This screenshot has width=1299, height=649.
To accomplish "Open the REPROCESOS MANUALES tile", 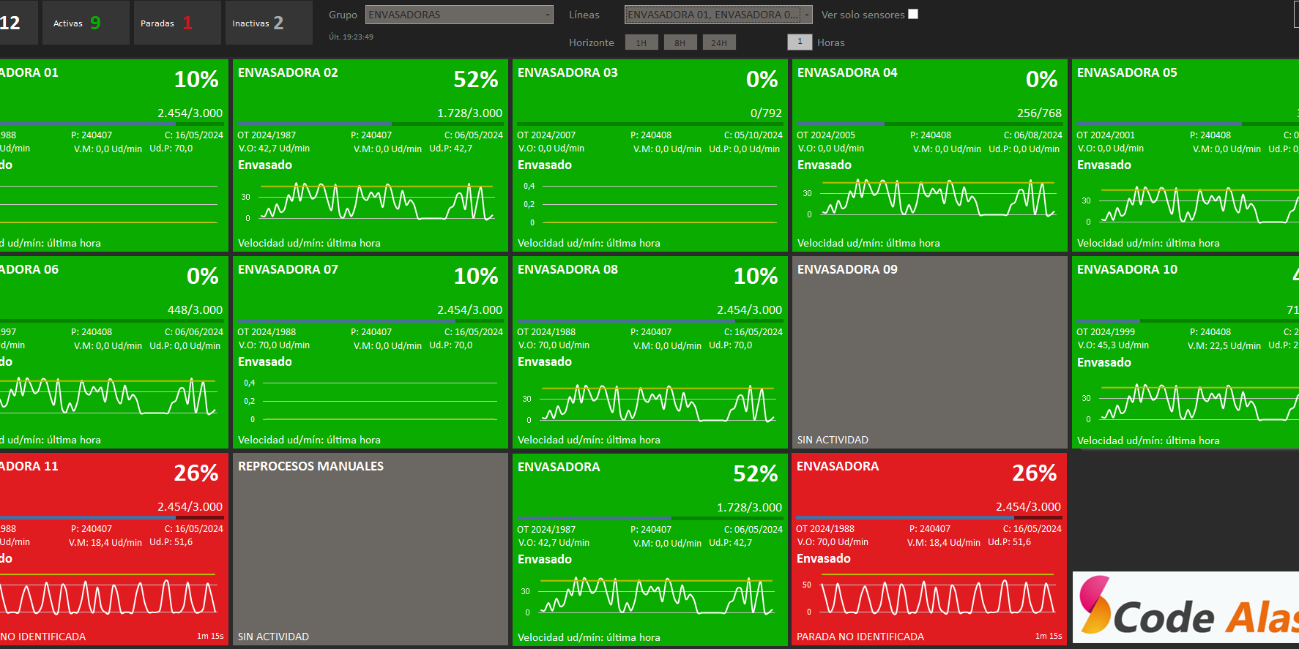I will [x=370, y=549].
